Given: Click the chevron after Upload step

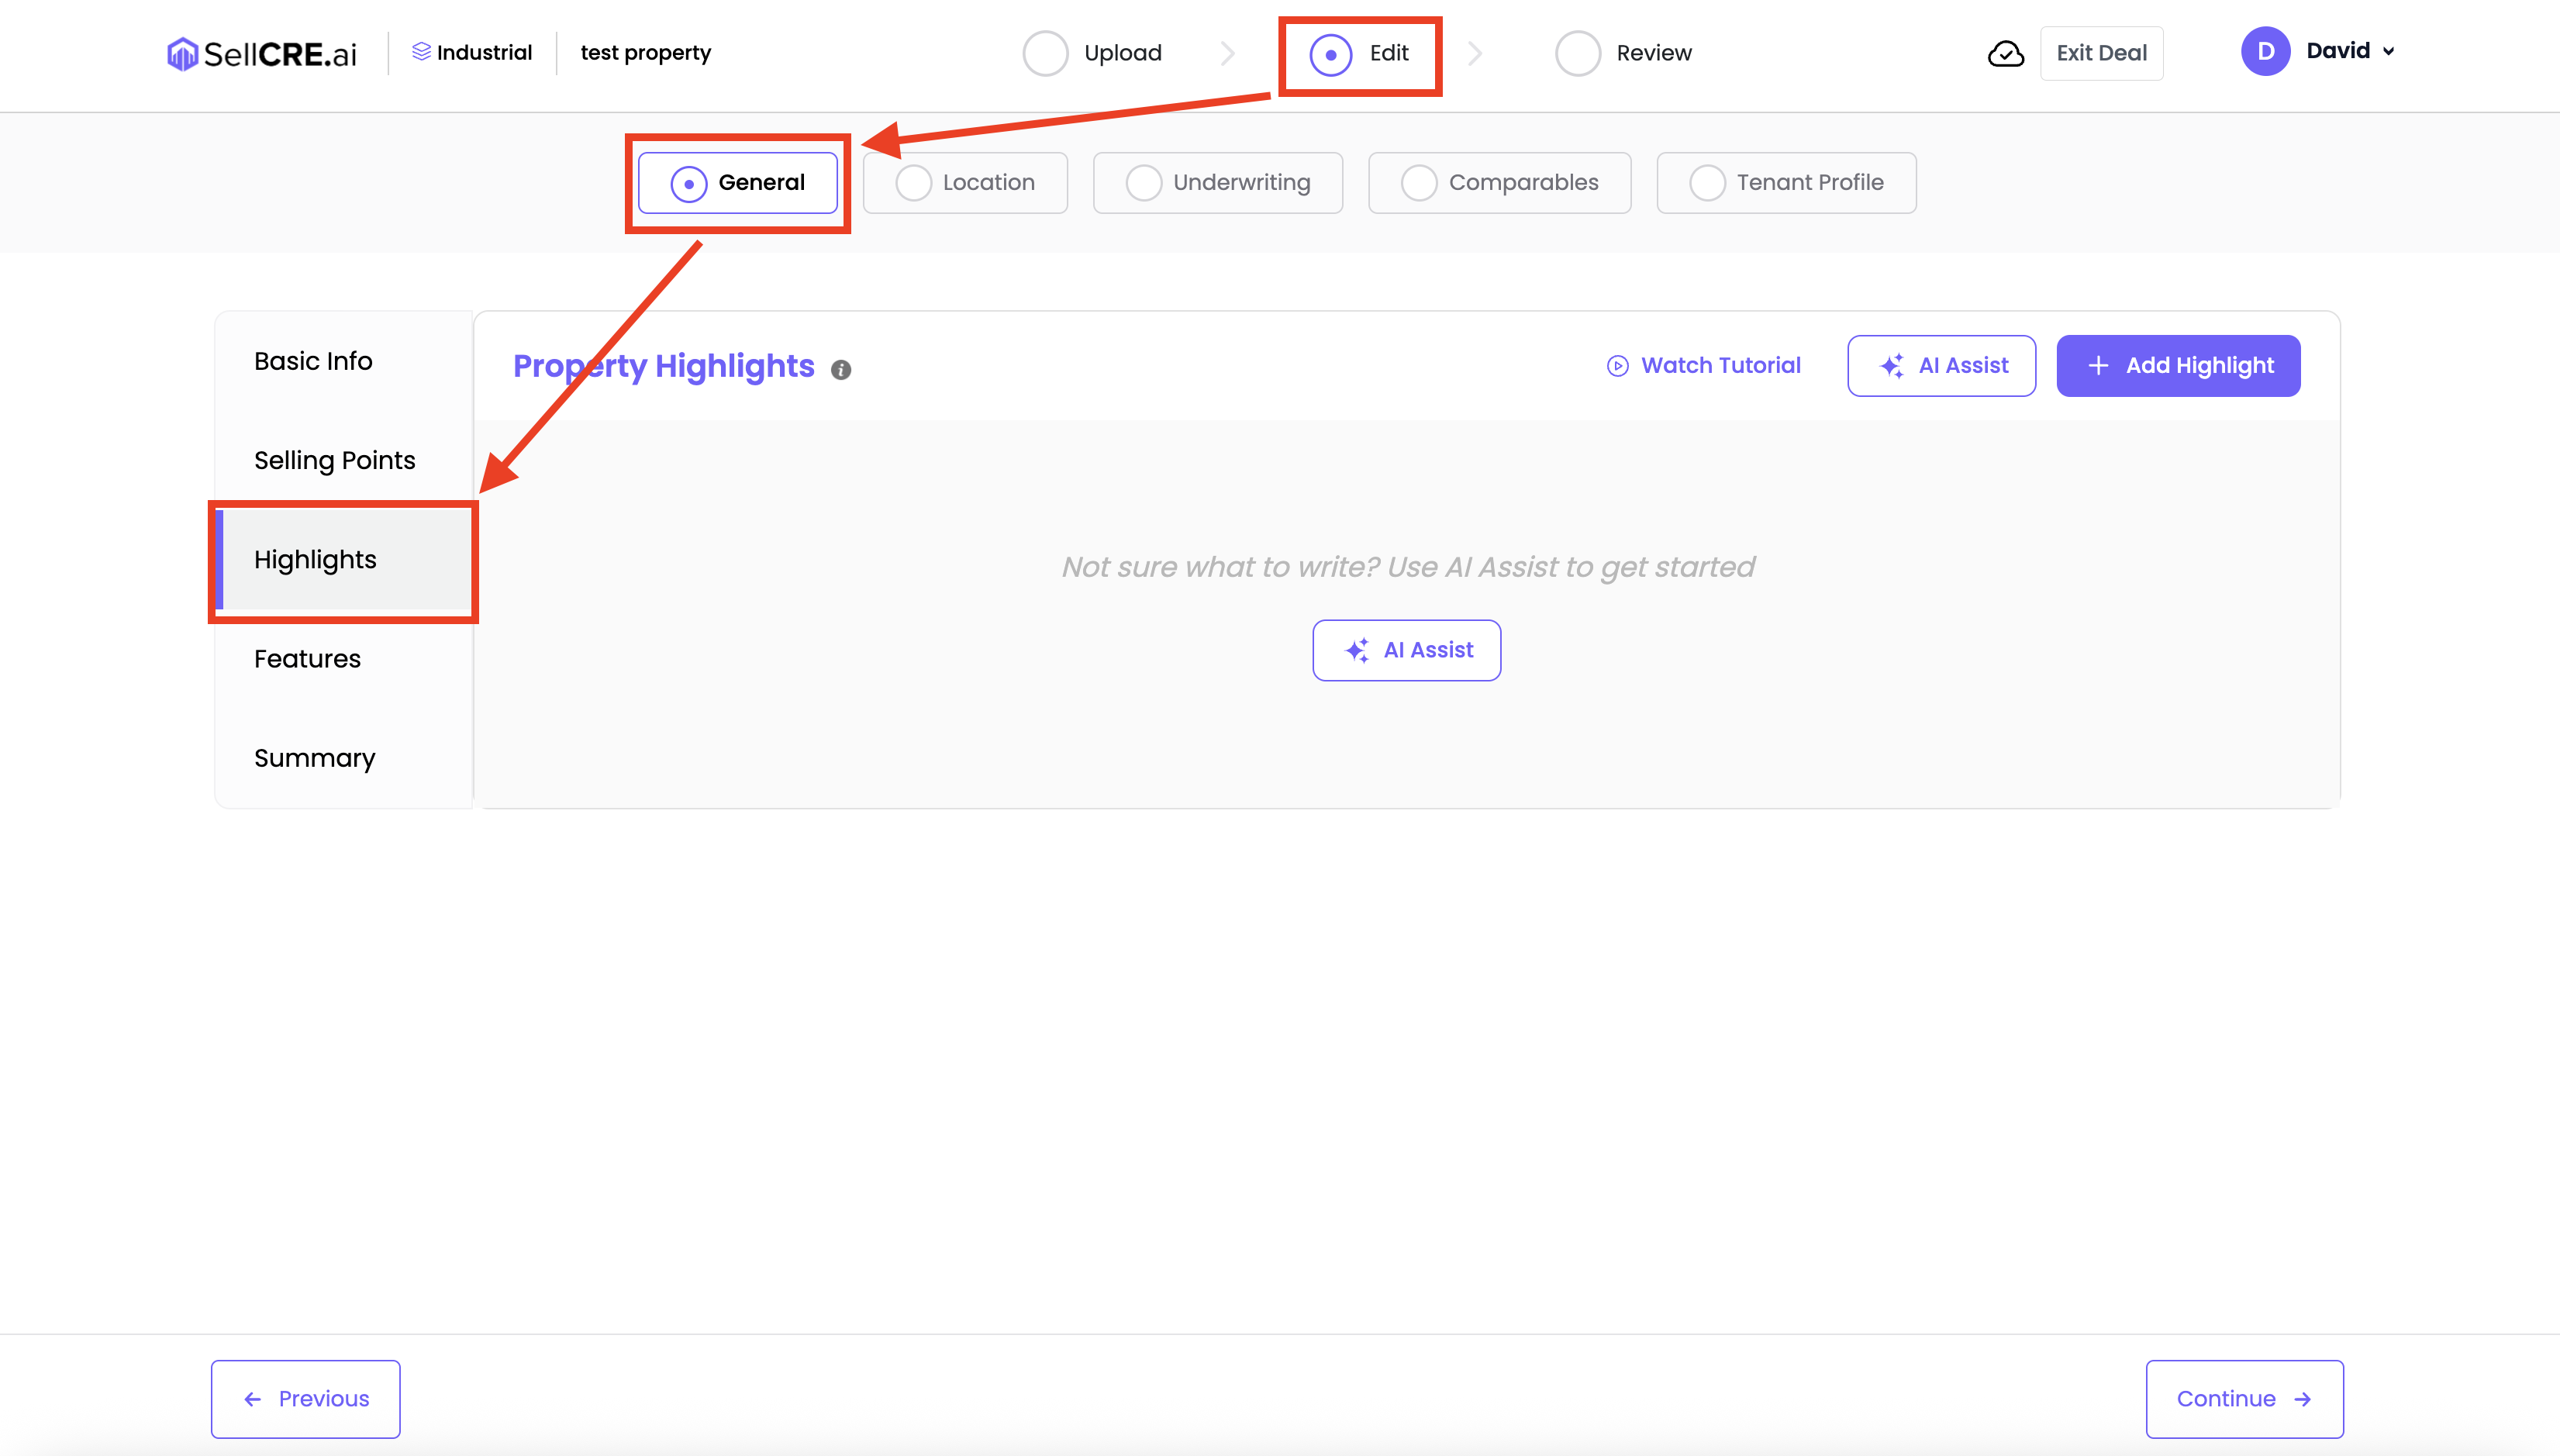Looking at the screenshot, I should [x=1228, y=54].
